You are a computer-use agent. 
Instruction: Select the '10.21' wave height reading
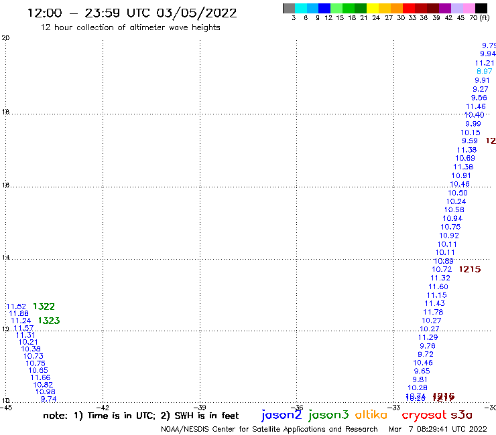click(x=28, y=342)
